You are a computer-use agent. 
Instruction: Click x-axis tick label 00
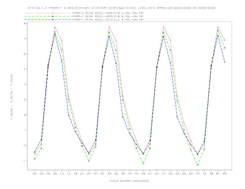(35, 174)
